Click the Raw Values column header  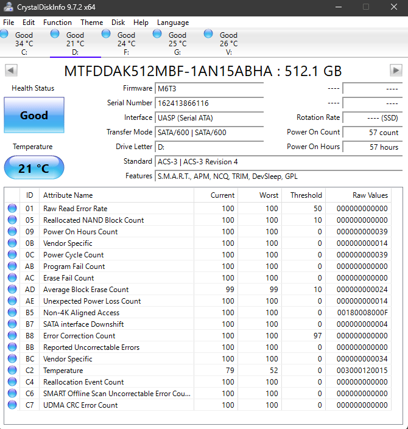click(359, 195)
